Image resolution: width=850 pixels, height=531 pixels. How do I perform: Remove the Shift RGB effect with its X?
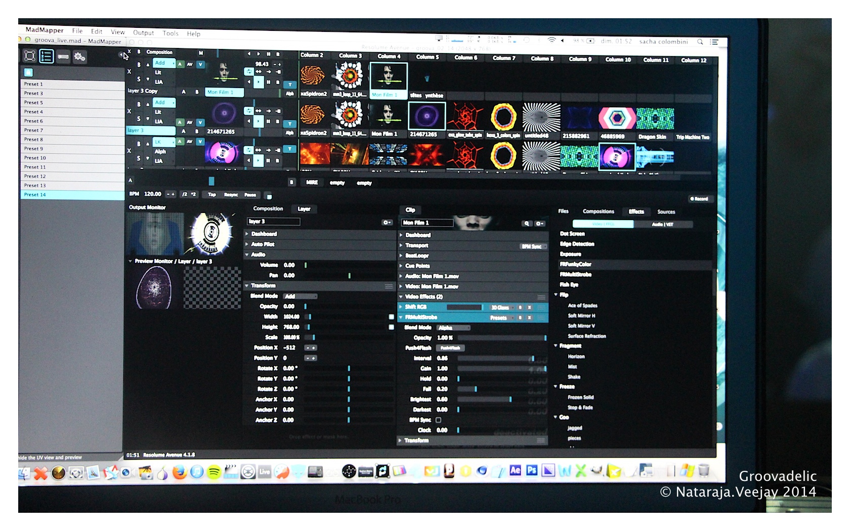(x=530, y=307)
